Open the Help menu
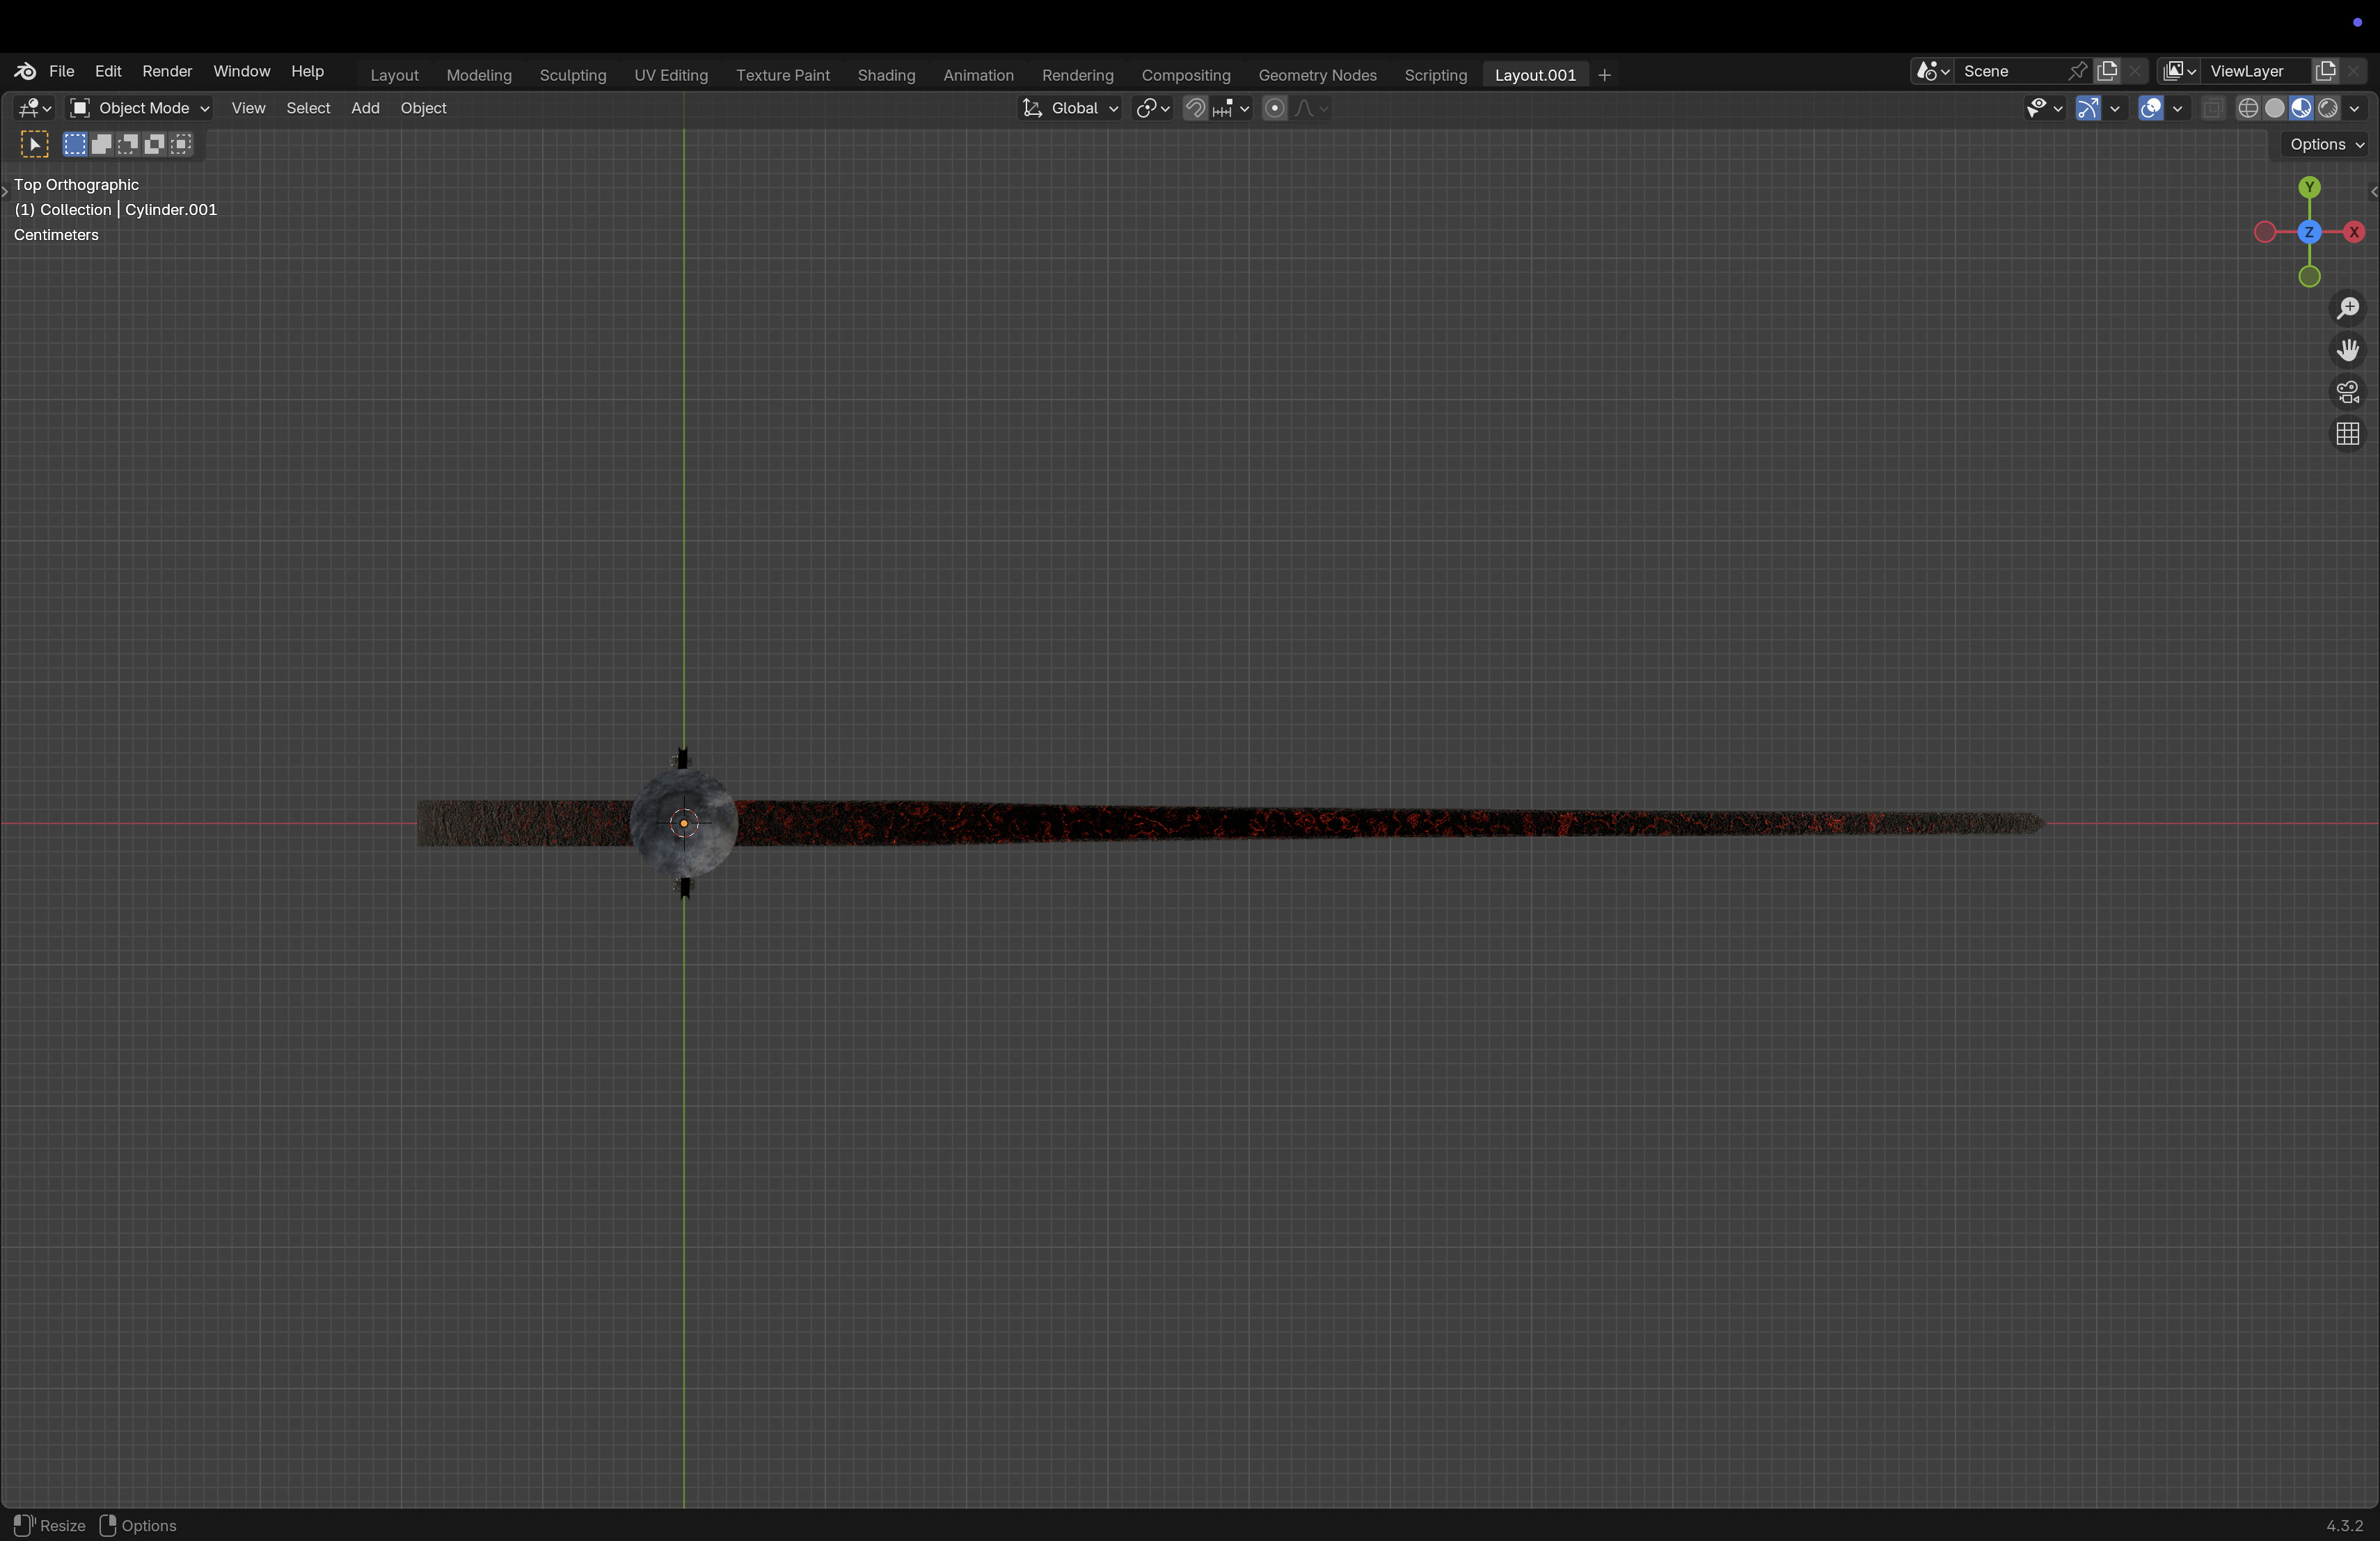2380x1541 pixels. click(308, 71)
